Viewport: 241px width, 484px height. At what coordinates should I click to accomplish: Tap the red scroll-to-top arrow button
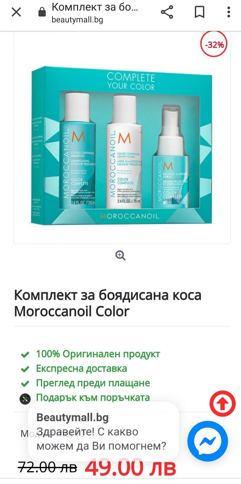(223, 403)
